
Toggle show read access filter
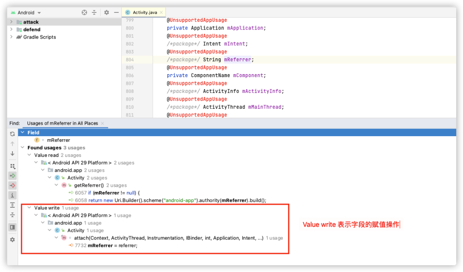coord(12,176)
